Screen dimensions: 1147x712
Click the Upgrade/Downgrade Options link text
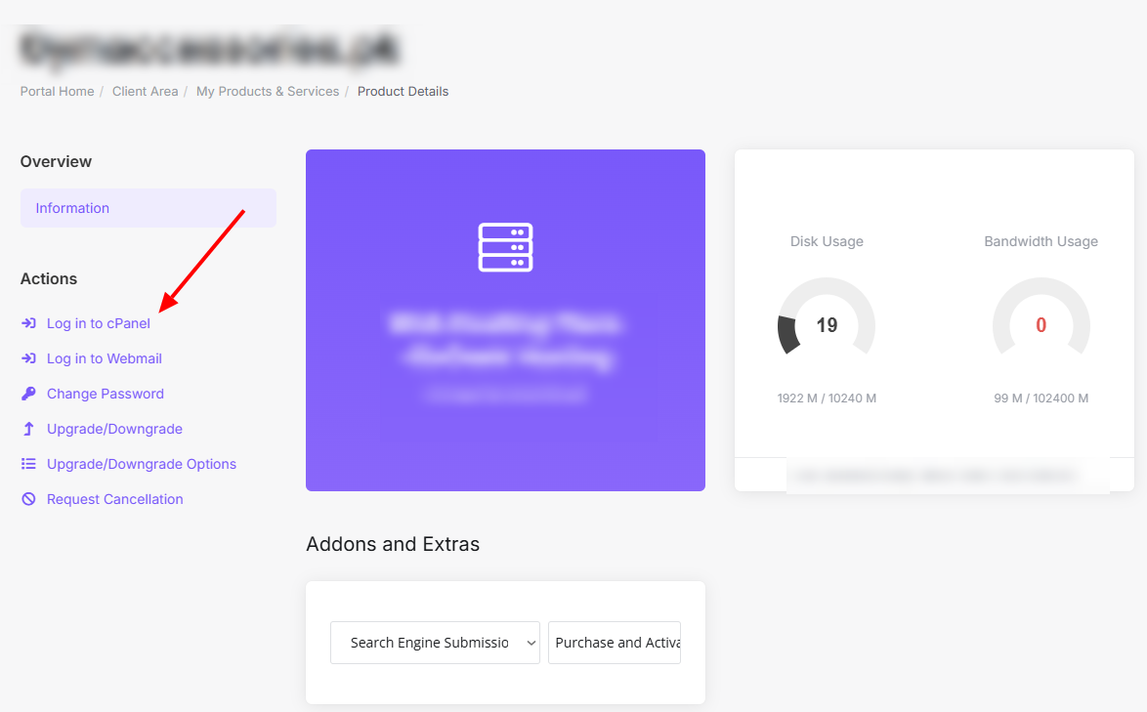pos(142,464)
